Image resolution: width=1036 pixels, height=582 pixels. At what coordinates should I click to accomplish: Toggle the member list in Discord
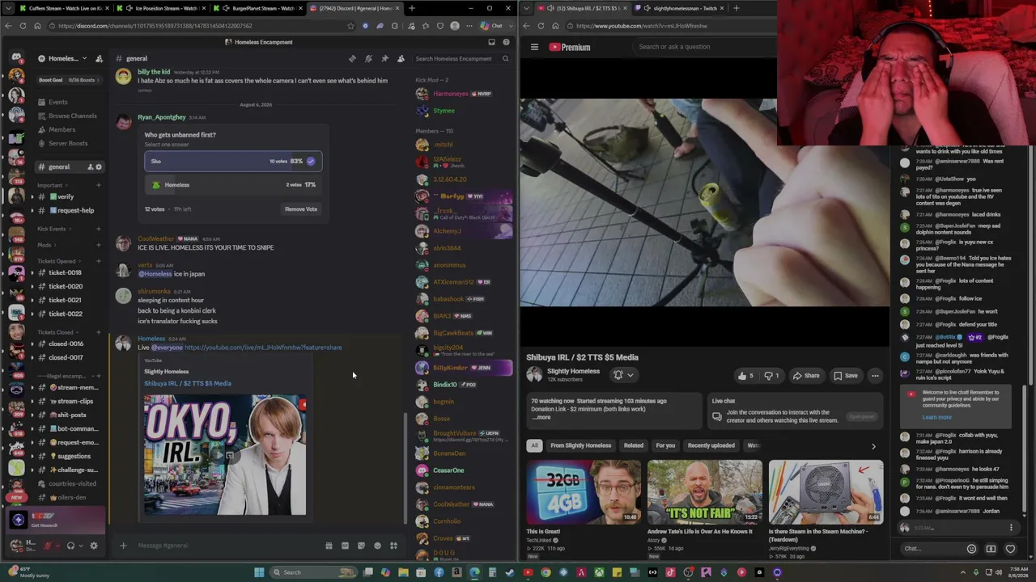pos(401,58)
